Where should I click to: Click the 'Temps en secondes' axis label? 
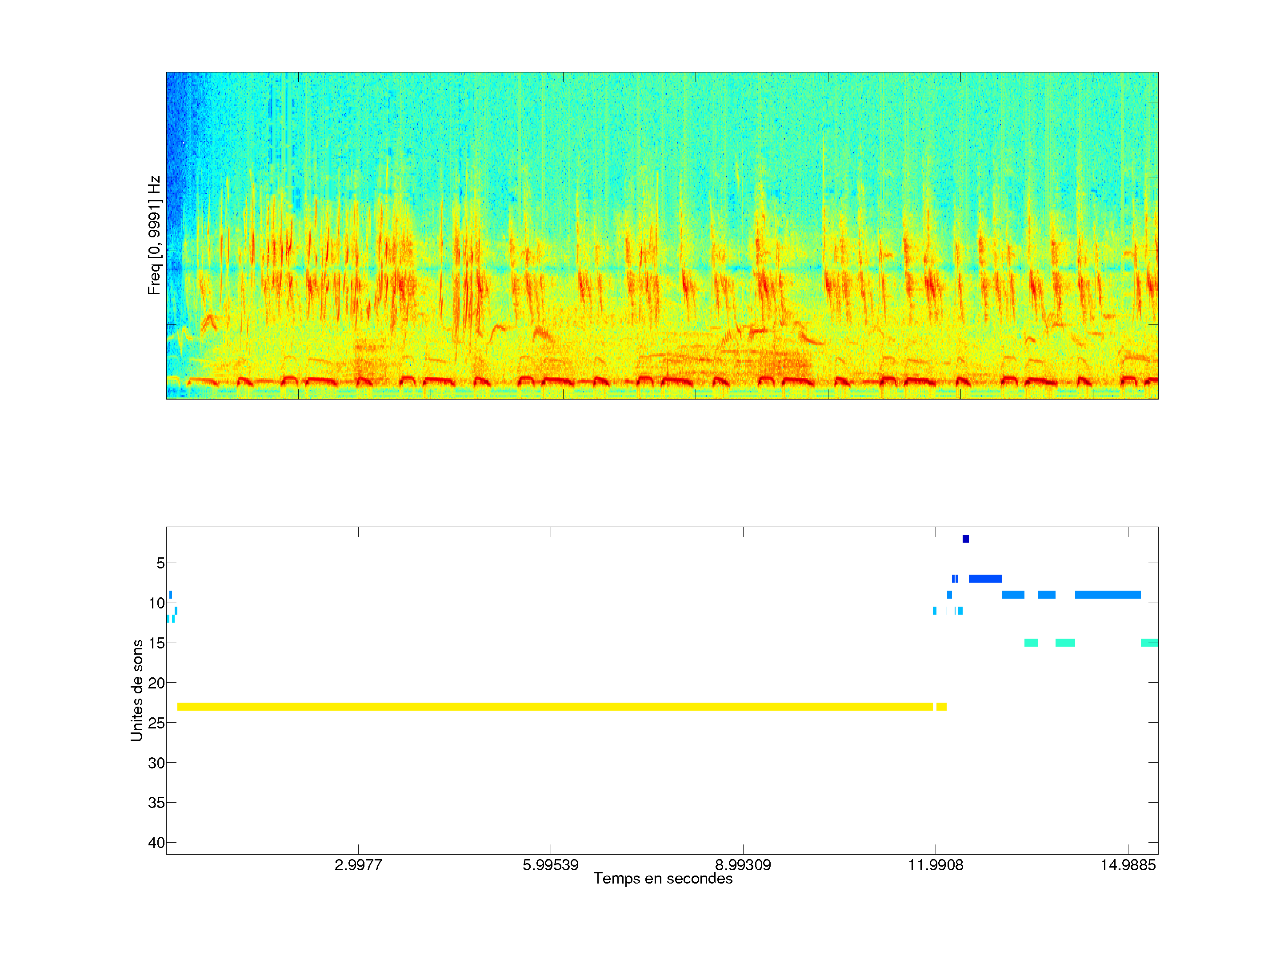coord(663,878)
